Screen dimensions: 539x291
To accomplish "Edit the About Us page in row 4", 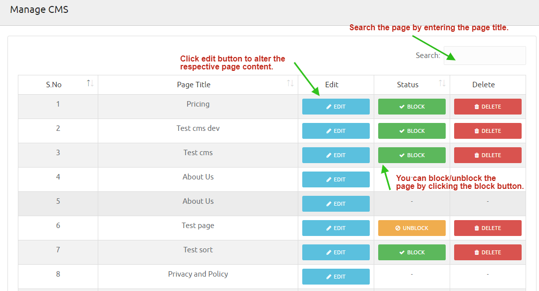I will click(x=336, y=179).
